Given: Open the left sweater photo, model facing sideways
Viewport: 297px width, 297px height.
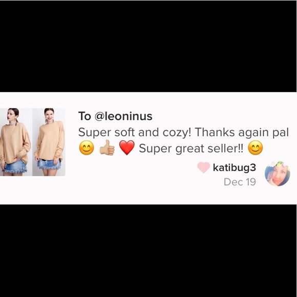Looking at the screenshot, I should click(16, 142).
